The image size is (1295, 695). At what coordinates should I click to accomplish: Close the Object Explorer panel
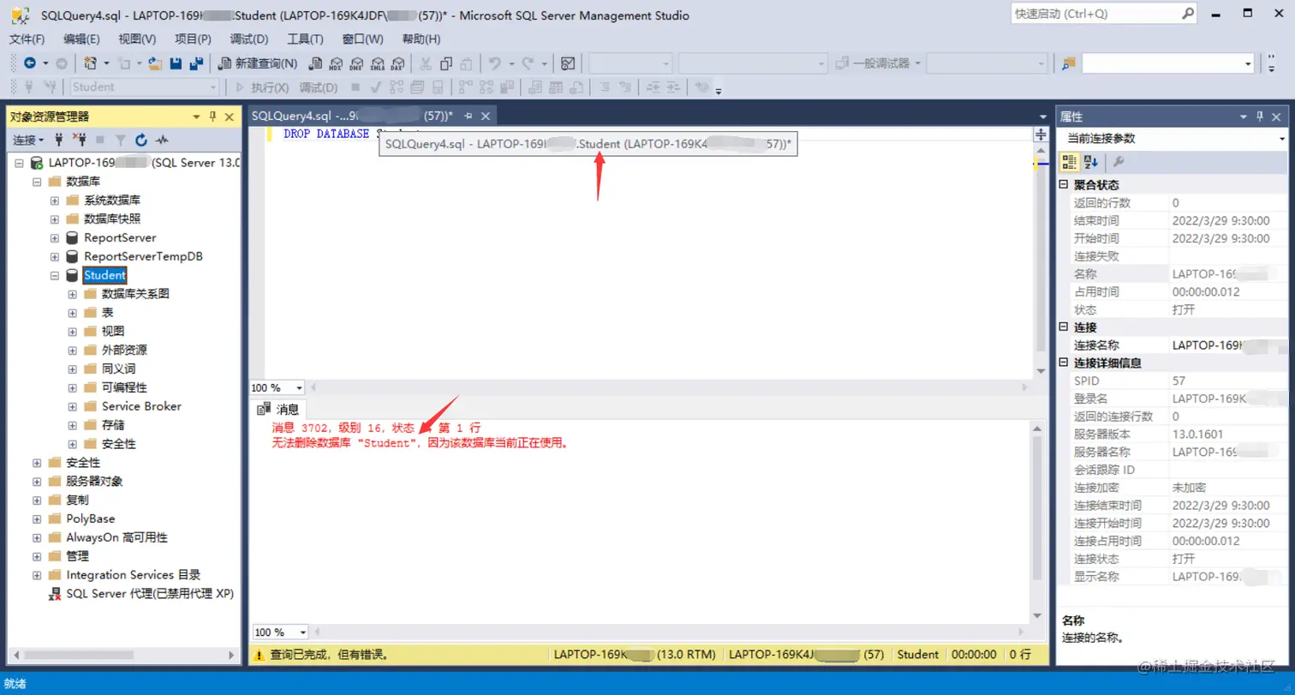229,117
